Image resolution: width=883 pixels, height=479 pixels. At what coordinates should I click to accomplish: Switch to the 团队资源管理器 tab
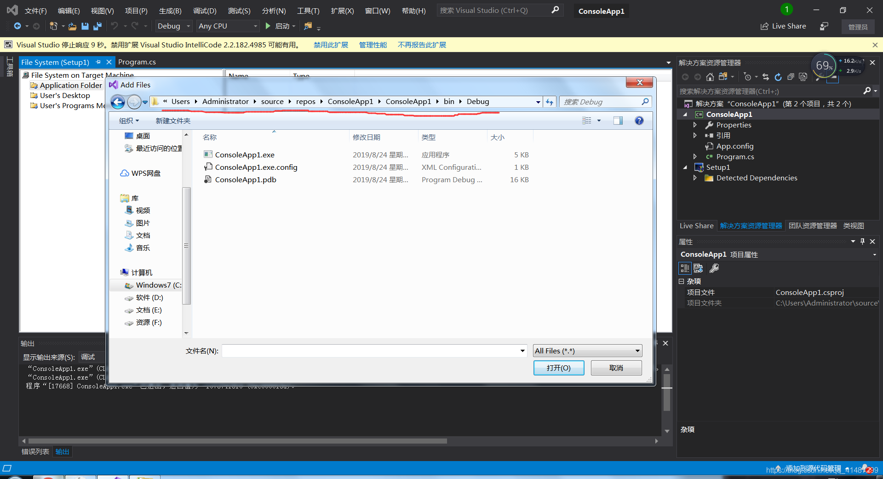pyautogui.click(x=813, y=226)
